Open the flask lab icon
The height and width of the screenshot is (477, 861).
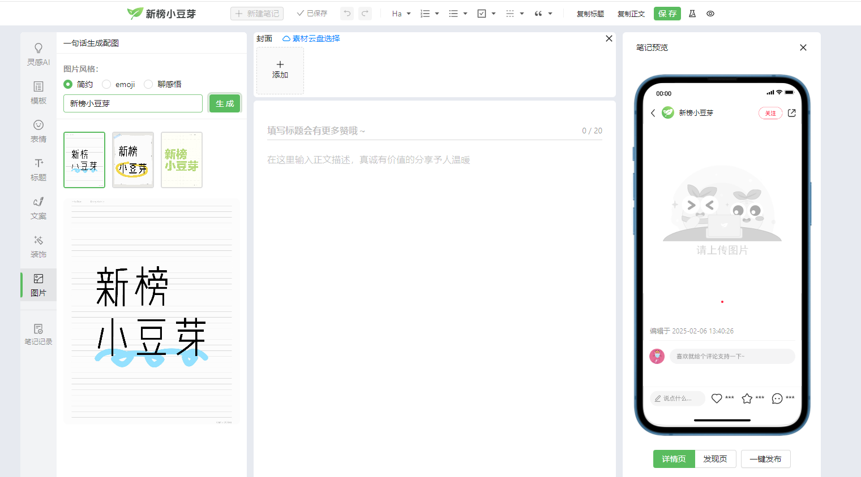pyautogui.click(x=692, y=14)
